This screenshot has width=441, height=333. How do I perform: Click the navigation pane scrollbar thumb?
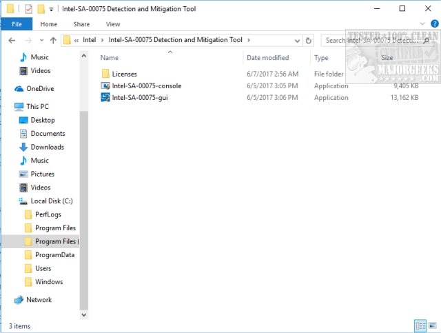coord(84,210)
